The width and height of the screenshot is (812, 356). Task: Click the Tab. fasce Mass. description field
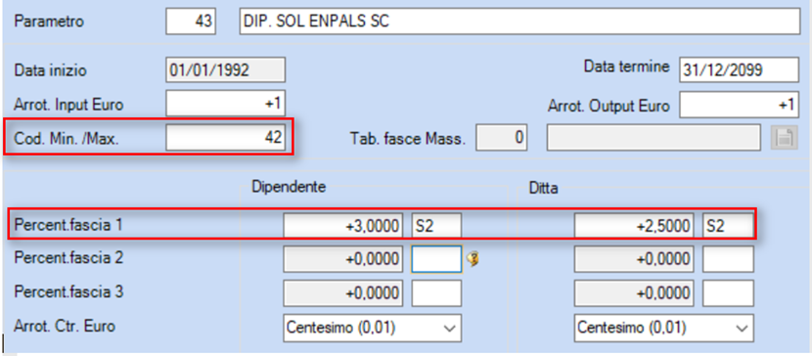654,137
